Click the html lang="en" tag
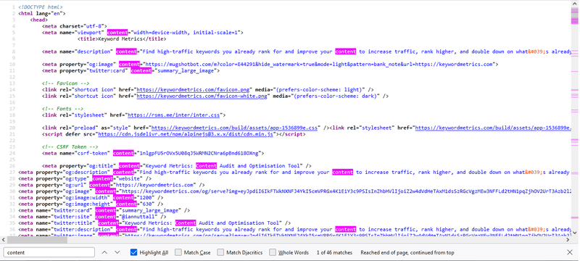Screen dimensions: 580x261 (x=42, y=14)
